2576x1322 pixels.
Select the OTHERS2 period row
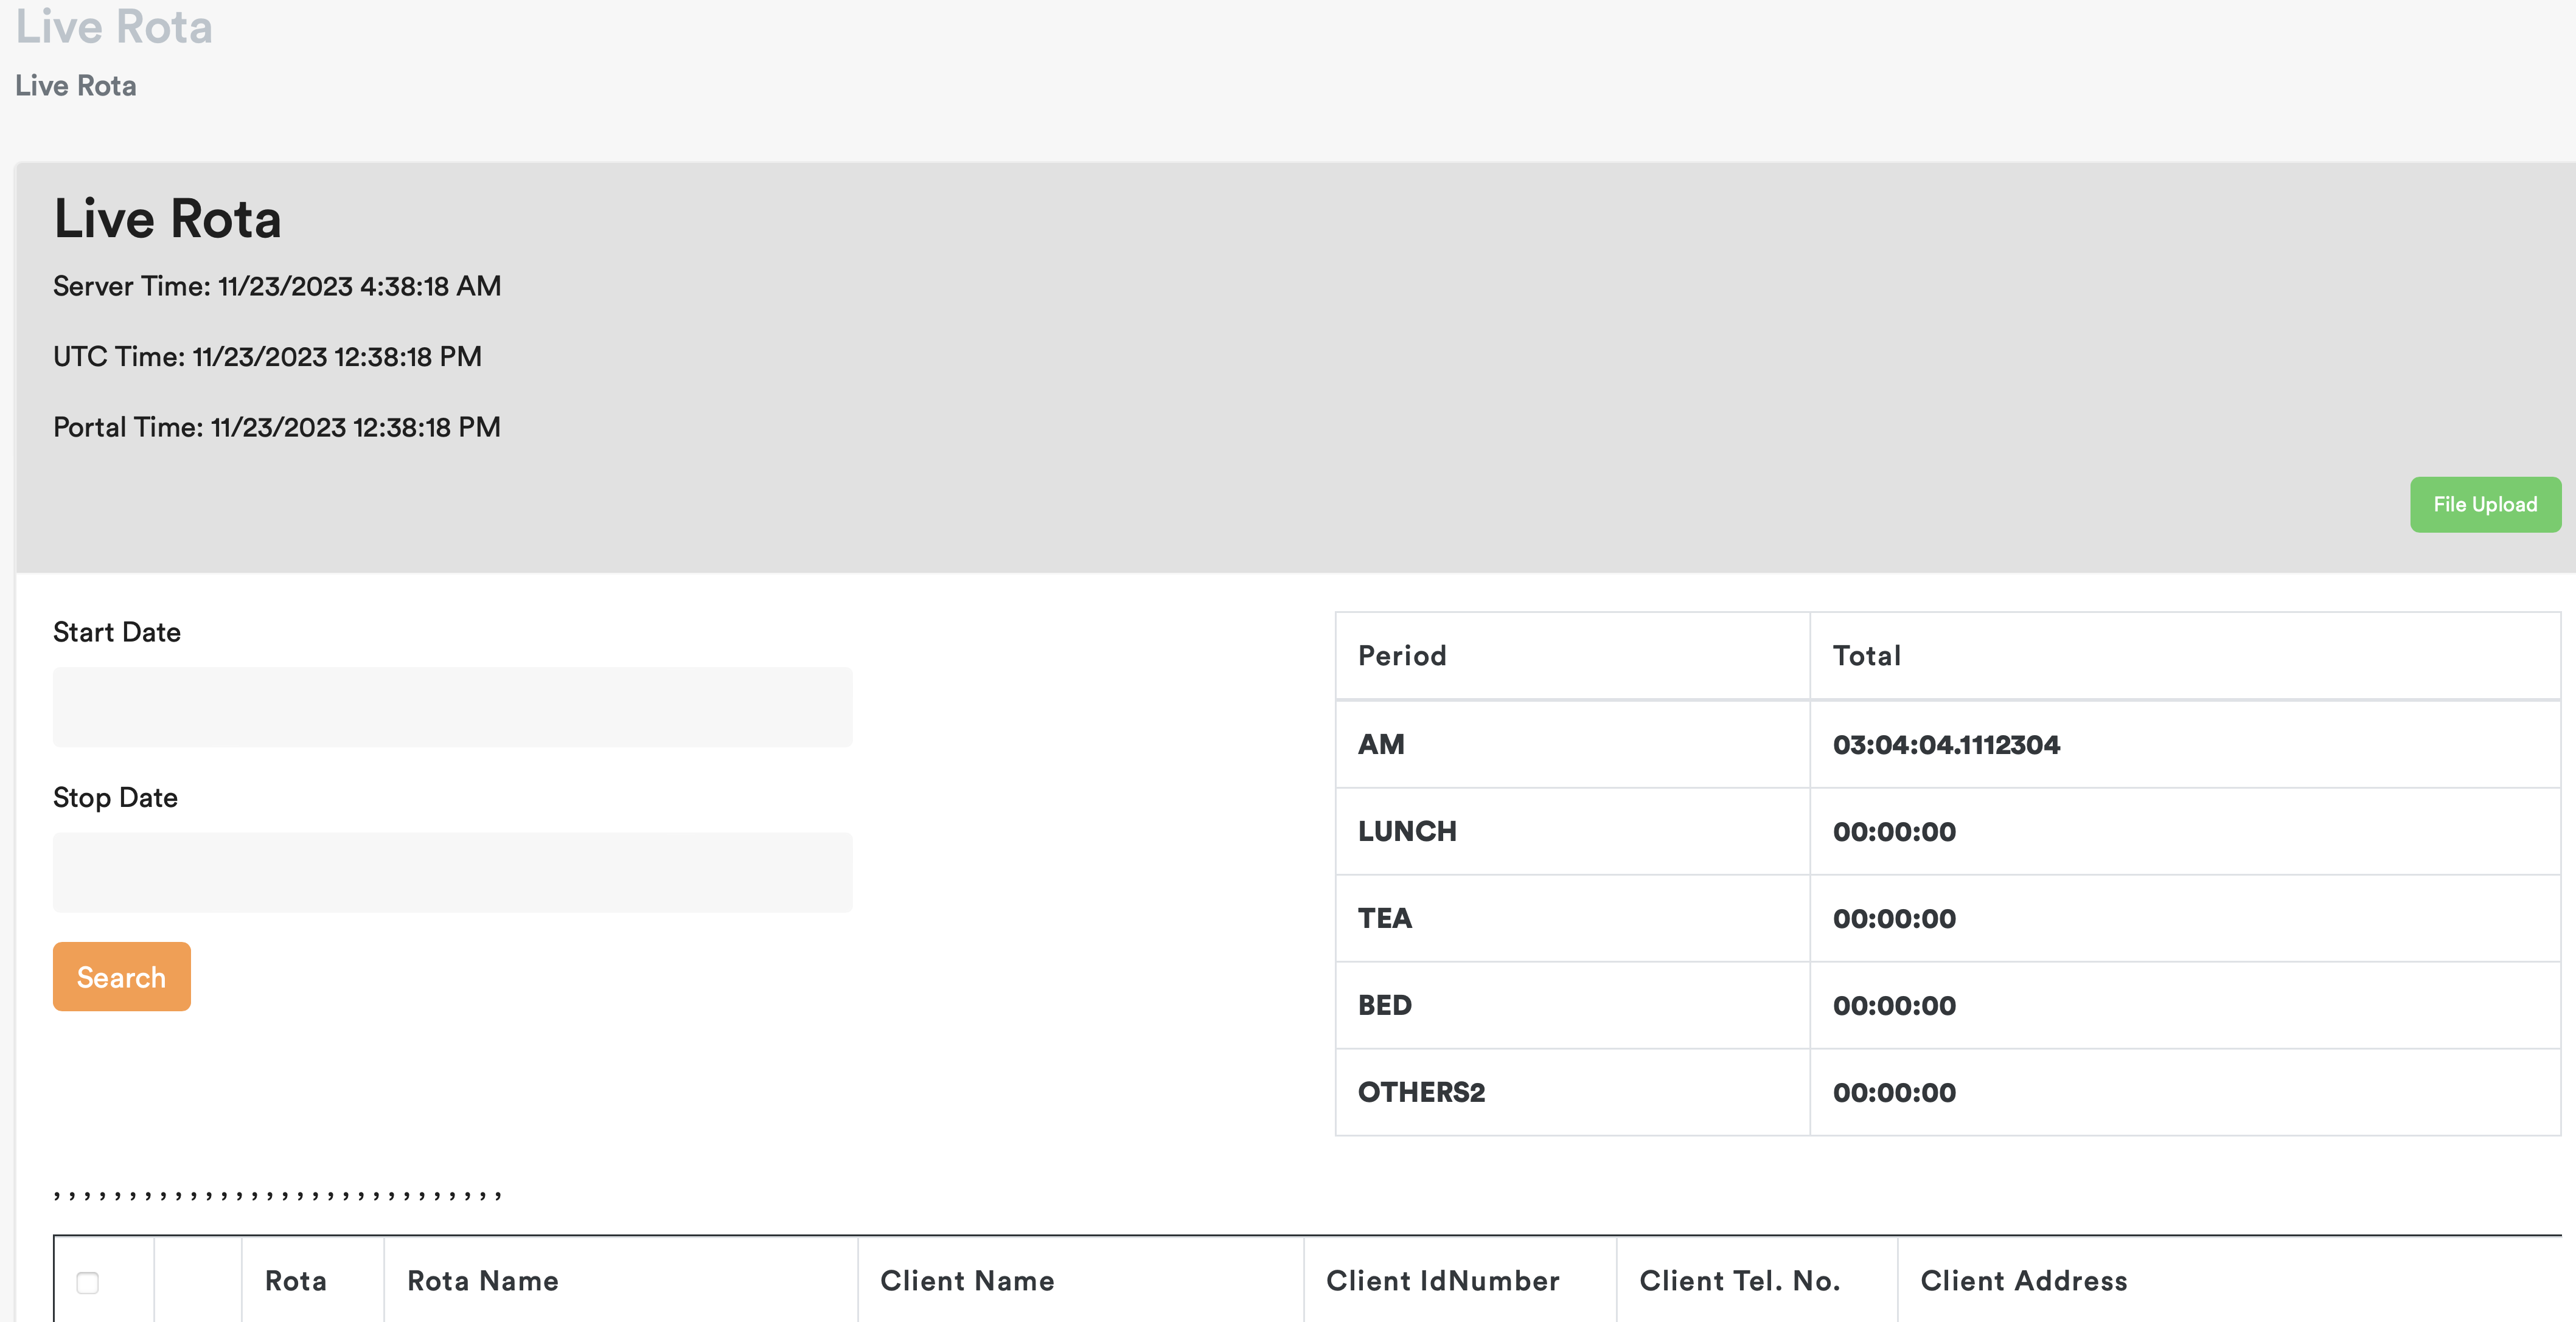click(x=1421, y=1092)
